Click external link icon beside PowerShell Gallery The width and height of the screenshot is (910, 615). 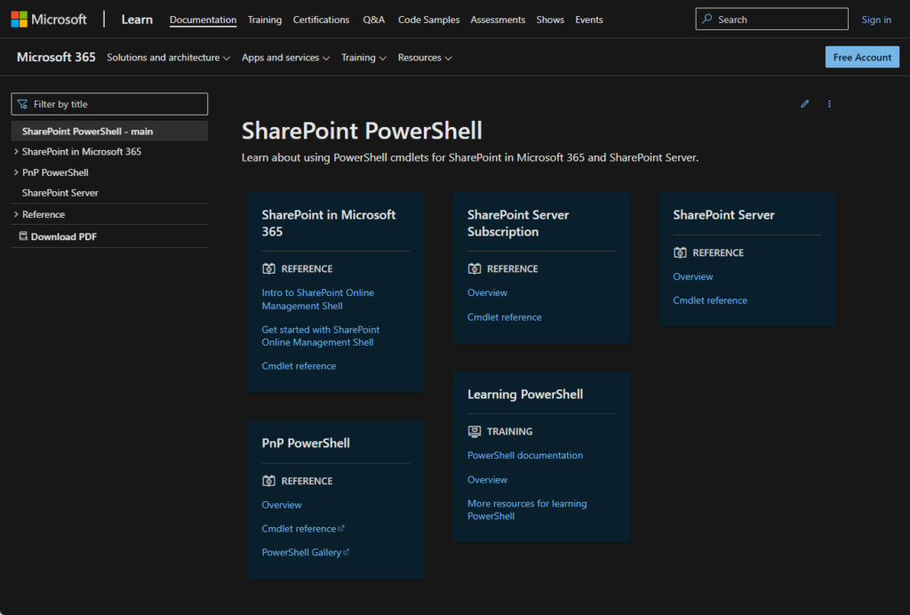(x=346, y=552)
